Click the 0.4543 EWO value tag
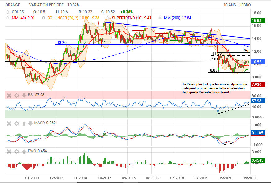This screenshot has height=183, width=271. pos(258,160)
